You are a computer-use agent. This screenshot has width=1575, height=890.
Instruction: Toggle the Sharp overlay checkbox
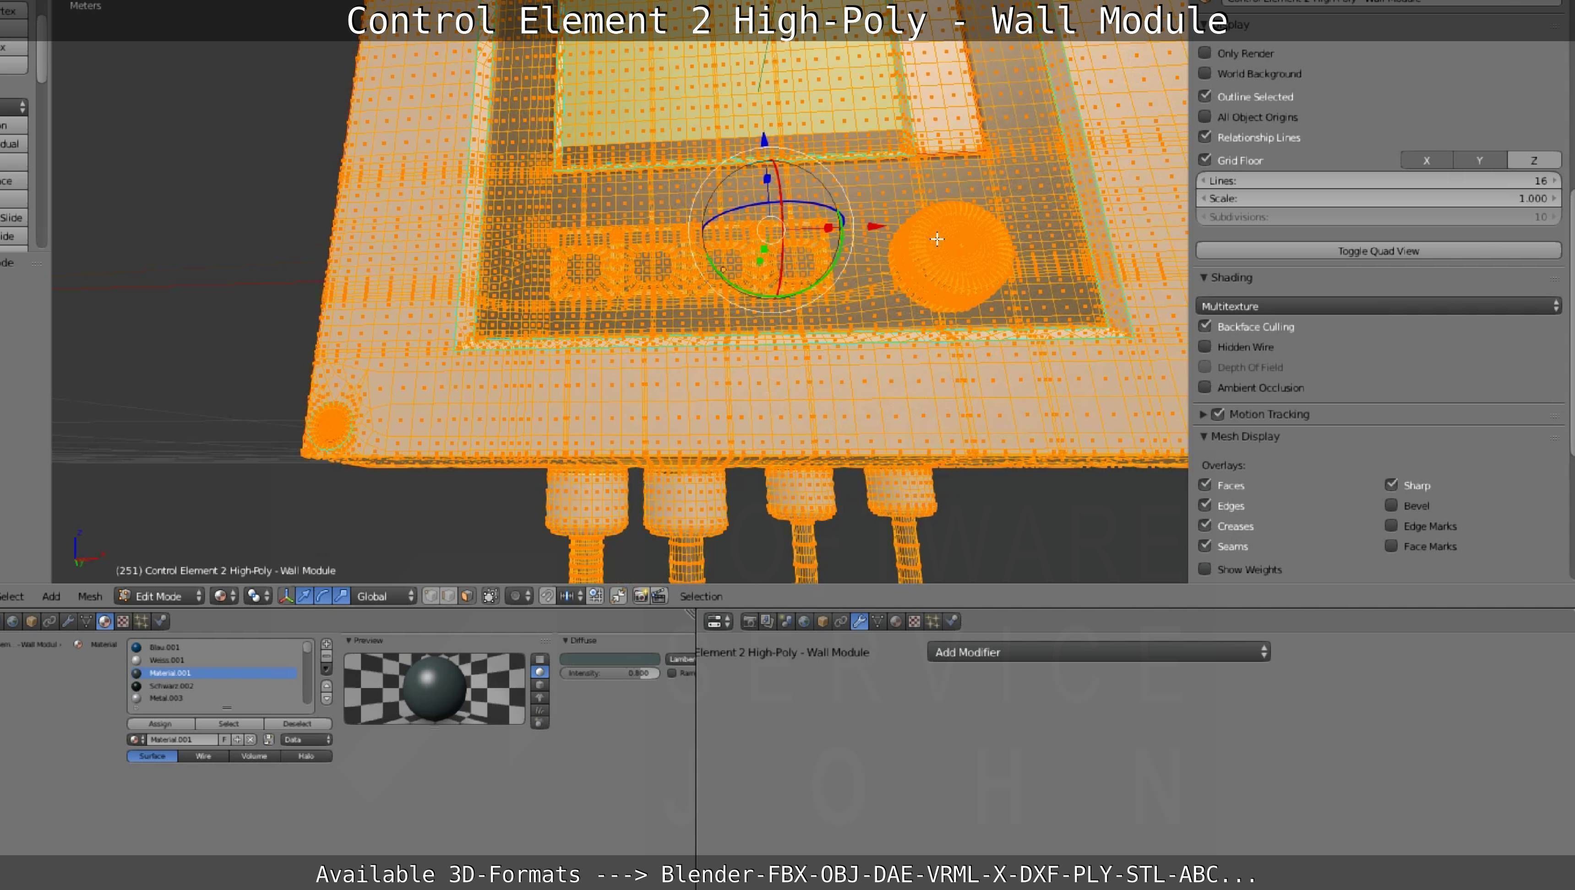(1391, 485)
